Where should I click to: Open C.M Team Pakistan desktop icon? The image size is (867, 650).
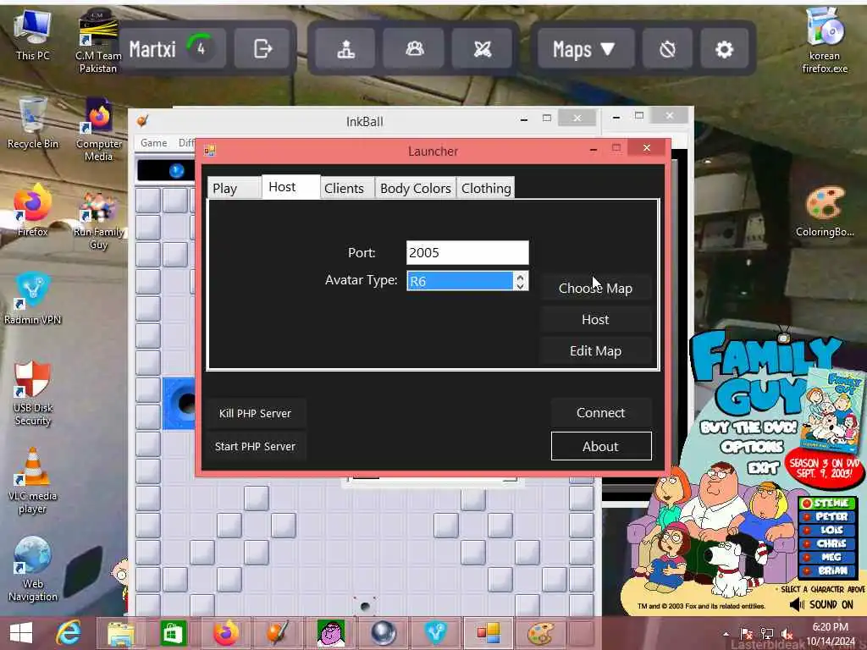coord(98,41)
